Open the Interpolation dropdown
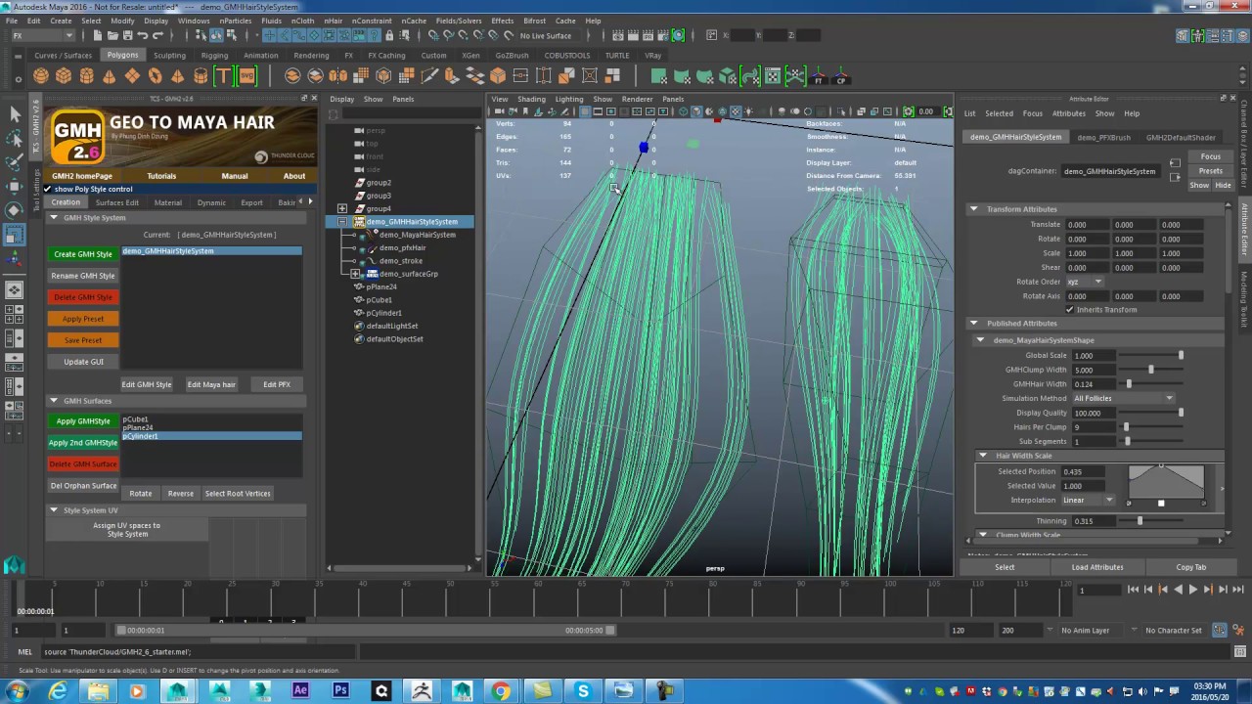 1087,501
